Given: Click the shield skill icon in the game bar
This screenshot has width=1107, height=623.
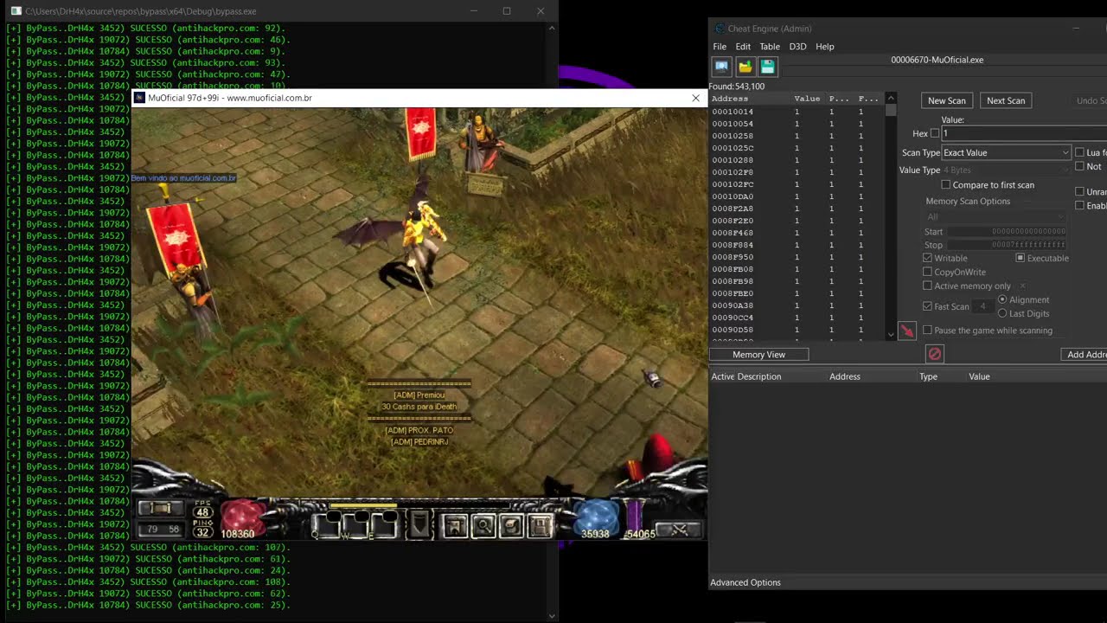Looking at the screenshot, I should [419, 524].
